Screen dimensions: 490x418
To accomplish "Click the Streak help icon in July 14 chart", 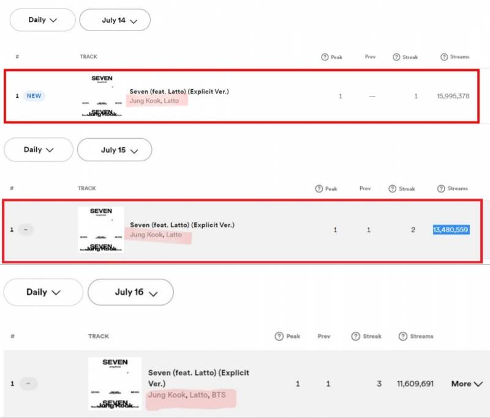I will point(396,57).
